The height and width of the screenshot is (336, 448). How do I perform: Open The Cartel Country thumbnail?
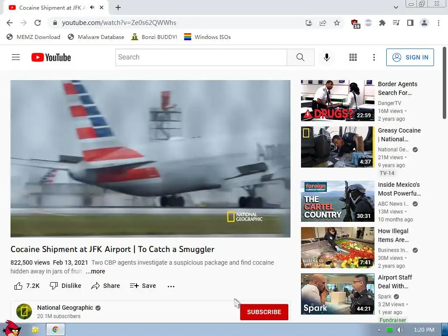[337, 201]
